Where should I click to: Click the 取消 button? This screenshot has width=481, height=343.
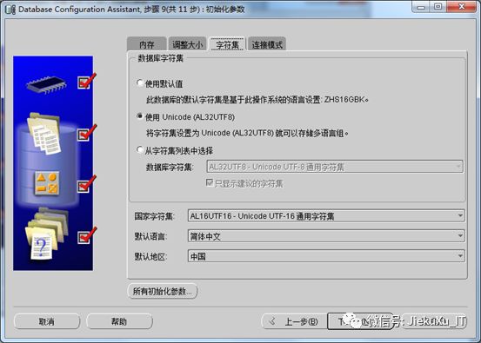tap(47, 321)
